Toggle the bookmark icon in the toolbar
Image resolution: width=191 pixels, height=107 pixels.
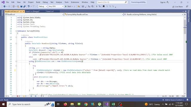point(104,7)
